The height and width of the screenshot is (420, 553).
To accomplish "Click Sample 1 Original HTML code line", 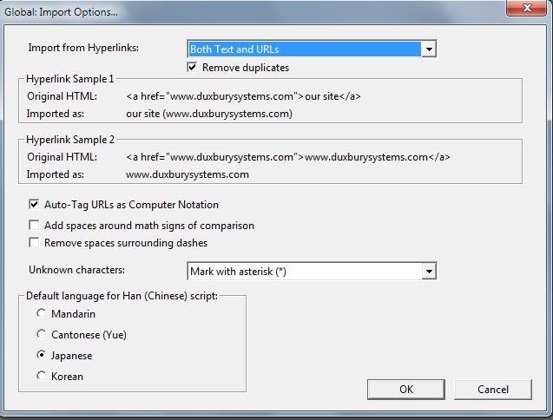I will click(243, 96).
